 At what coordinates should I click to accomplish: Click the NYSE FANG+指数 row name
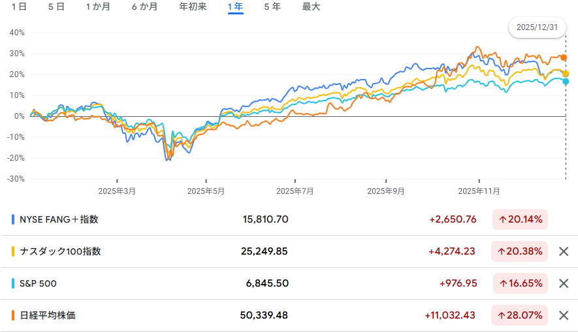pyautogui.click(x=59, y=219)
